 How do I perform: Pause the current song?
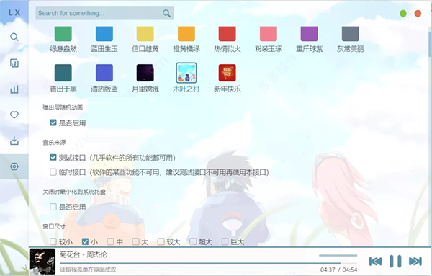tap(395, 261)
